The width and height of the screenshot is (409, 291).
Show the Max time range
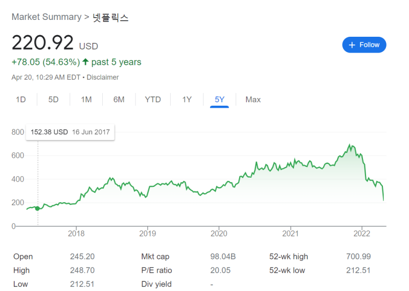coord(253,100)
